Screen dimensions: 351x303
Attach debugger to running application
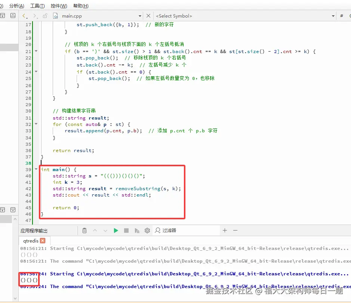[x=137, y=231]
